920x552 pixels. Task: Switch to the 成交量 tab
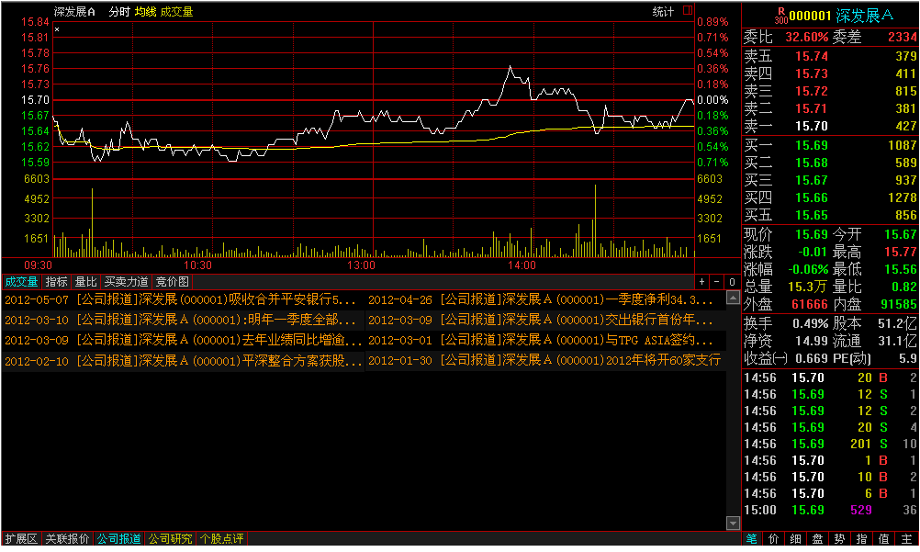coord(21,282)
